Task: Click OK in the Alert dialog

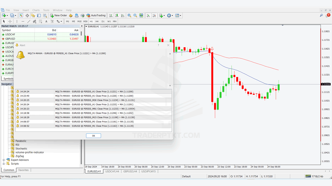Action: 93,136
